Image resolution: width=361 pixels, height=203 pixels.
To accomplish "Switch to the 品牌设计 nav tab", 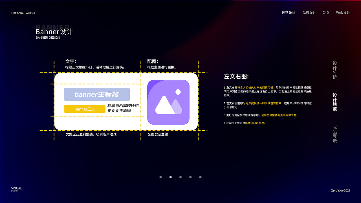I will click(x=309, y=12).
